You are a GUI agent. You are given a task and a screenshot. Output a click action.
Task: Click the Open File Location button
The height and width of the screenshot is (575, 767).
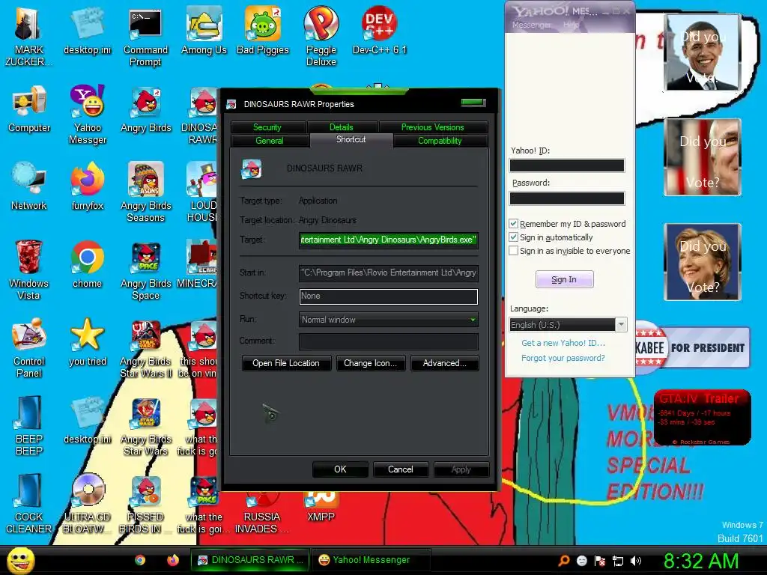point(286,363)
